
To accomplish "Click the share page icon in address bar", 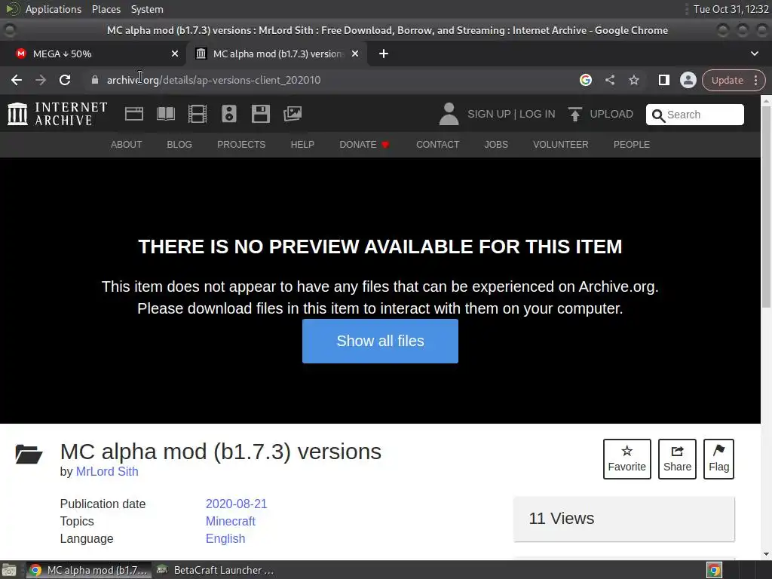I will click(x=610, y=80).
